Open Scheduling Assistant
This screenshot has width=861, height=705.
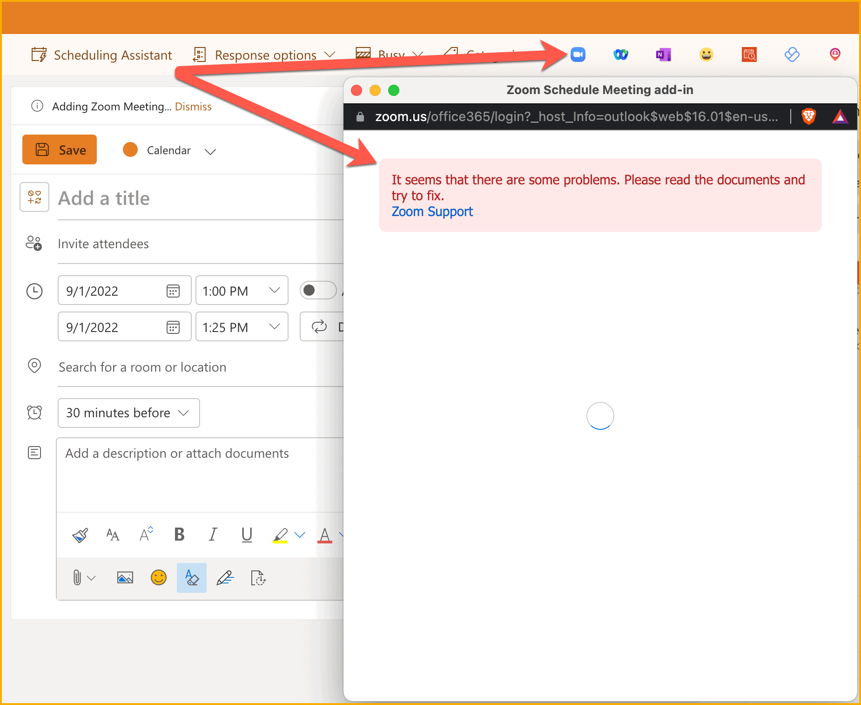point(101,55)
